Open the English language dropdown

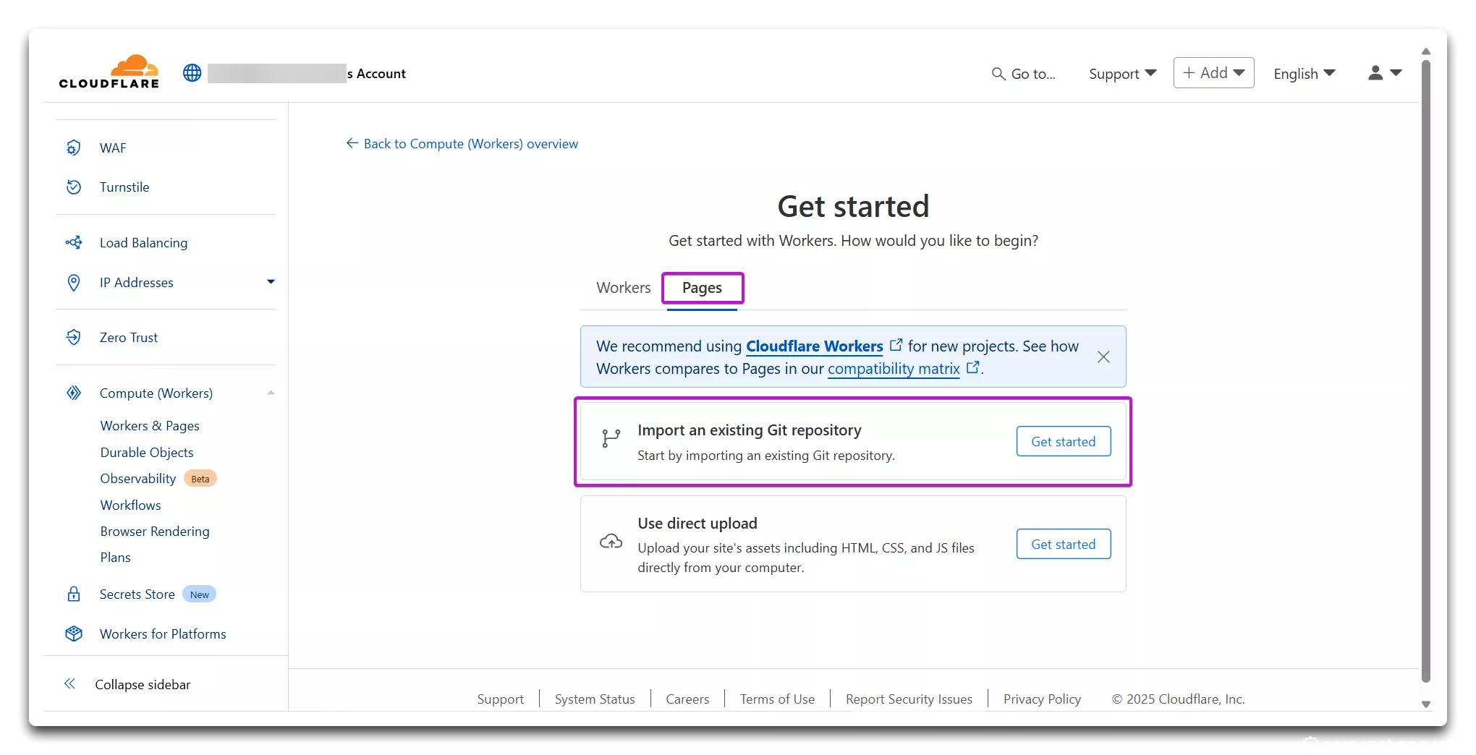[1304, 74]
